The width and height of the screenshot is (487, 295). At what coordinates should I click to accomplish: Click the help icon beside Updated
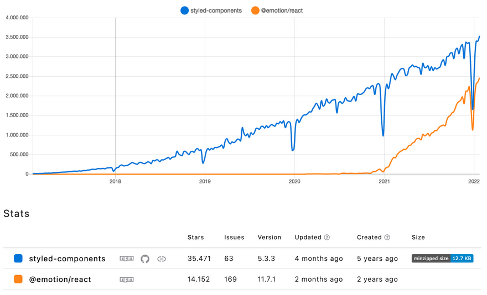coord(327,238)
